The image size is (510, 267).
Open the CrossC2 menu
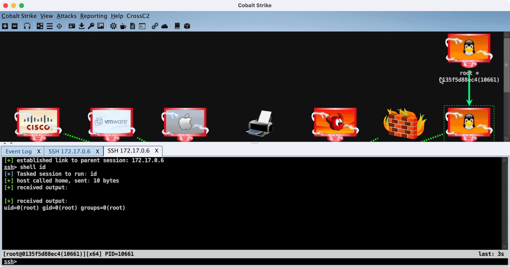pyautogui.click(x=138, y=16)
